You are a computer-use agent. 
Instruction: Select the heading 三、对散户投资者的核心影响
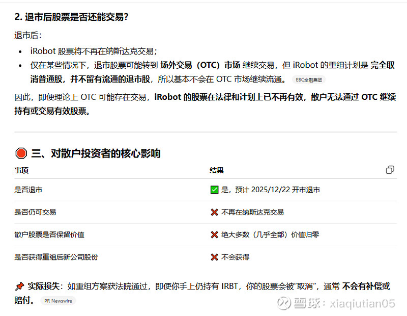[x=96, y=153]
